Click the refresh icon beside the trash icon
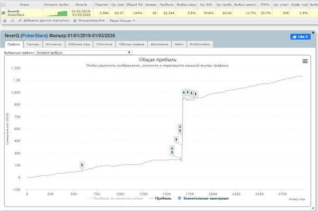 (12, 21)
